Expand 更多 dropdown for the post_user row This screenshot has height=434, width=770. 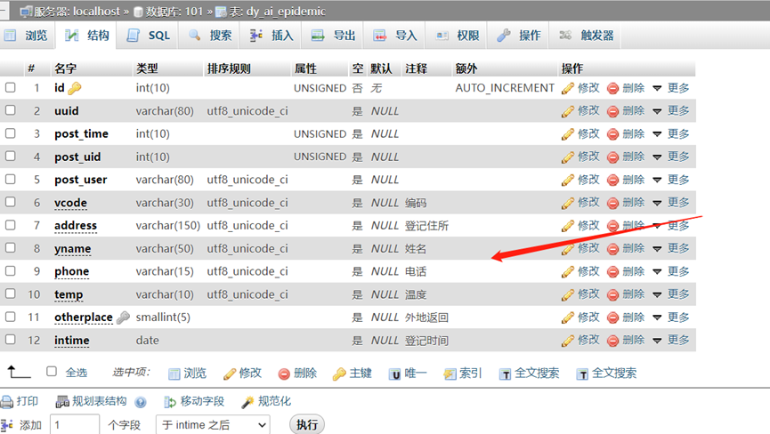671,180
